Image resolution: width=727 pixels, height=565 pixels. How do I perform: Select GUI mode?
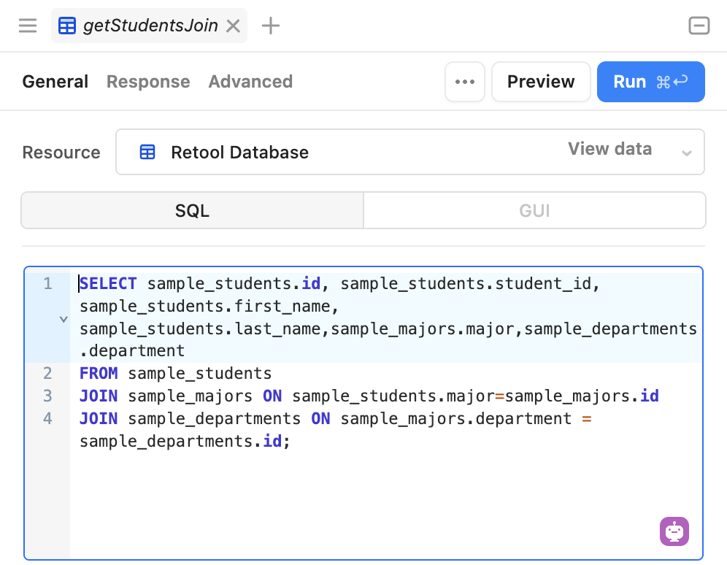pyautogui.click(x=534, y=210)
